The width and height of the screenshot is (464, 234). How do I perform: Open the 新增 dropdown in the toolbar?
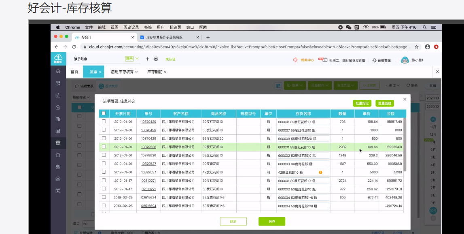pyautogui.click(x=392, y=85)
